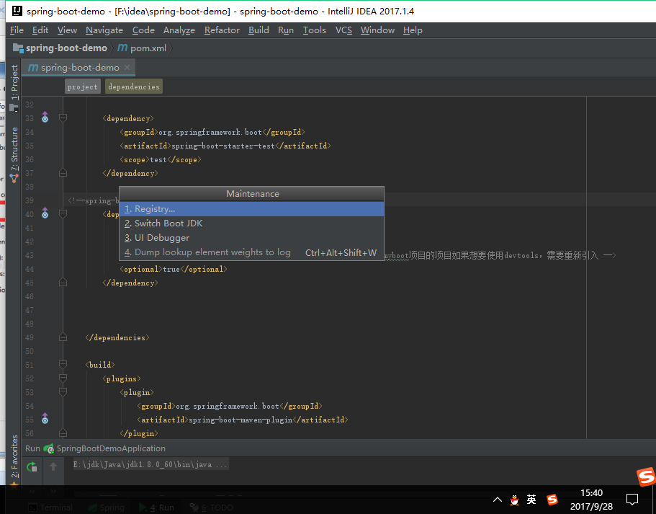Click the up arrow in the Run console toolbar

[x=53, y=467]
